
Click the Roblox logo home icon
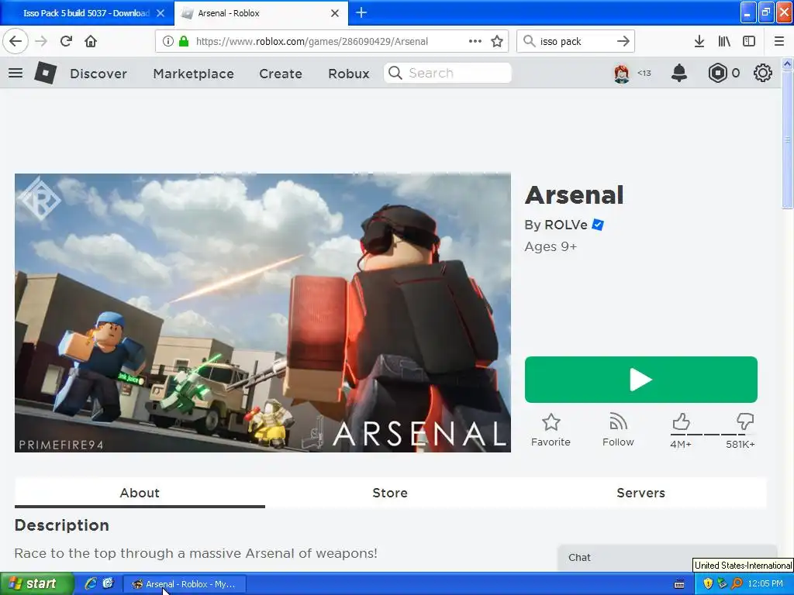pos(46,73)
